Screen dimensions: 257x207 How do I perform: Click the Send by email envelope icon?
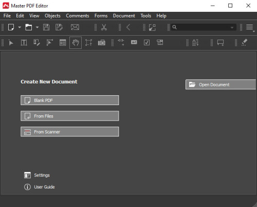[x=75, y=27]
